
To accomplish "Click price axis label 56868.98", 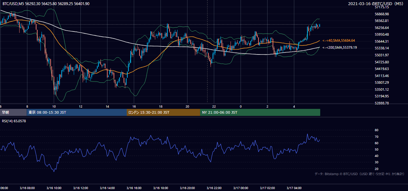I will pos(382,14).
